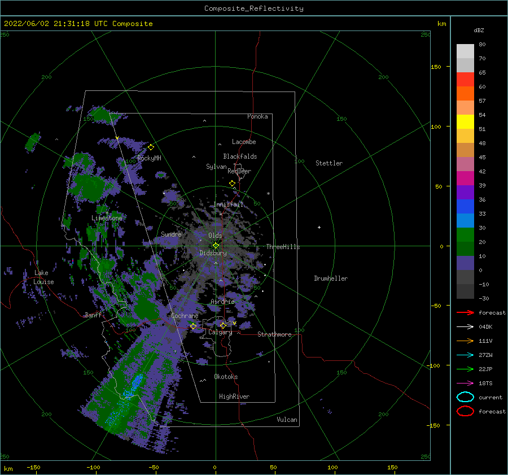
Task: Click the yellow diamond marker below RedDeer
Action: (233, 183)
